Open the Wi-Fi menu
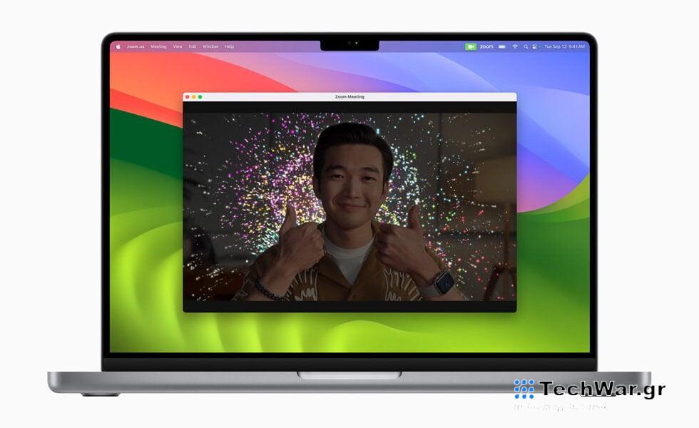The height and width of the screenshot is (428, 699). click(x=515, y=46)
